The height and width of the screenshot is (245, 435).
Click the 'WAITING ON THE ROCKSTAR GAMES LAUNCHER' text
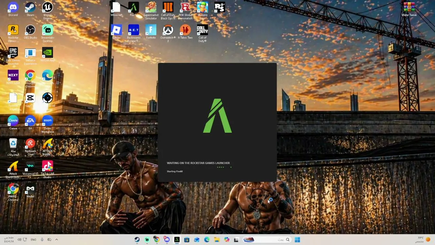point(198,163)
